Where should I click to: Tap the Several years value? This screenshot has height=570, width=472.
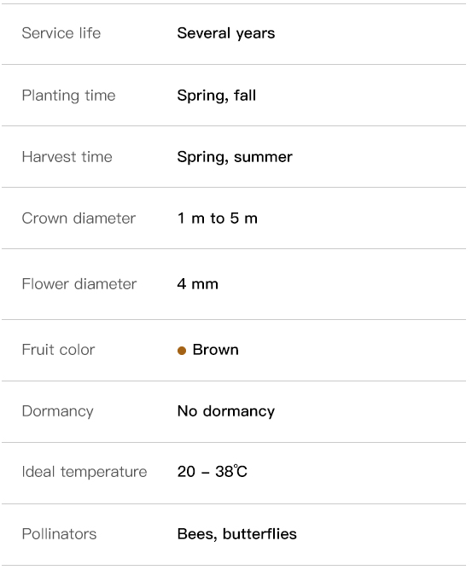click(x=226, y=33)
